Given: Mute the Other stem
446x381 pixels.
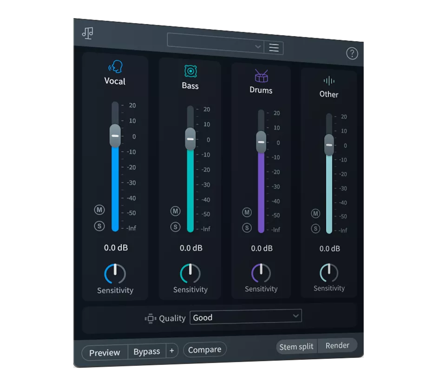Looking at the screenshot, I should 315,213.
